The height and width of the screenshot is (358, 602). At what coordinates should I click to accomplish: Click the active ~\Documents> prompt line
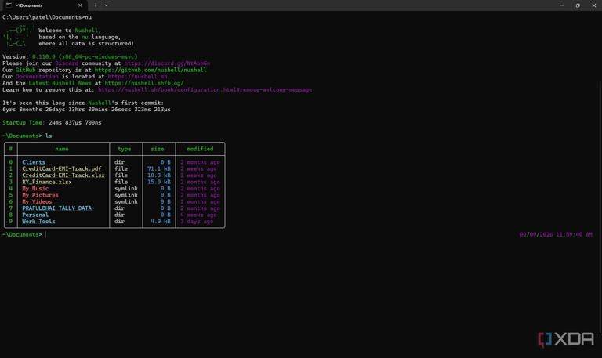(22, 234)
